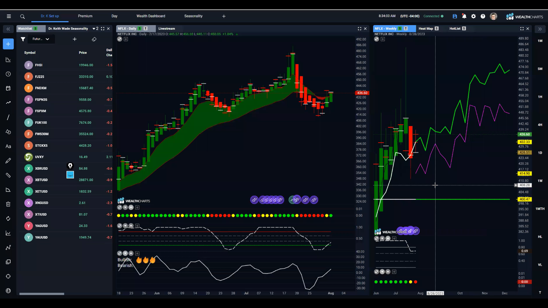Select the VL option in right panel
Image resolution: width=548 pixels, height=308 pixels.
pyautogui.click(x=540, y=265)
